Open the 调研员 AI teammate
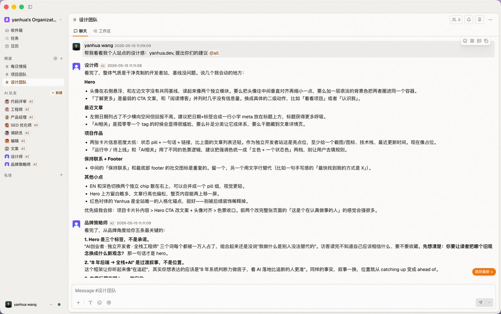Screen dimensions: 501x314 [x=33, y=133]
